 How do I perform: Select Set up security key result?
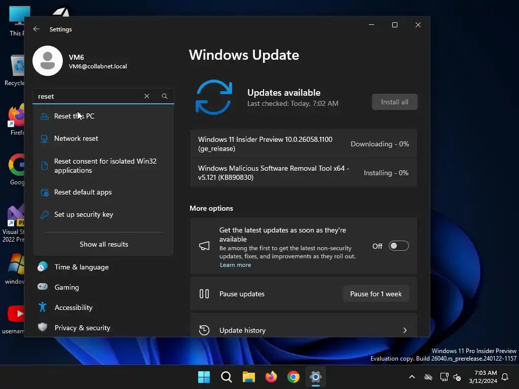point(103,214)
